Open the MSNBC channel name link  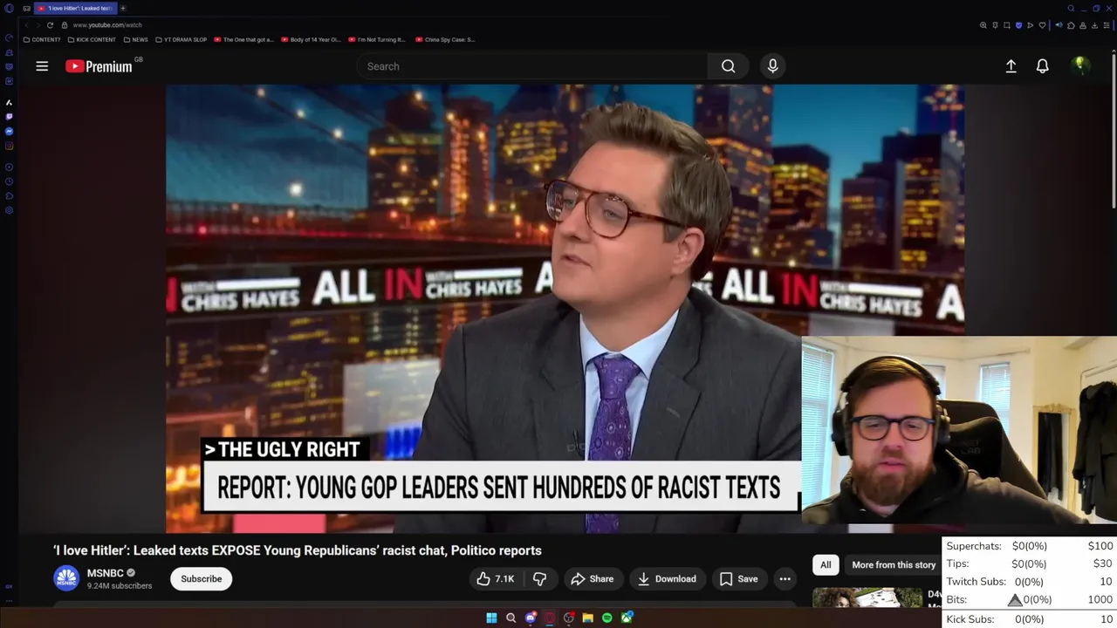pyautogui.click(x=105, y=573)
